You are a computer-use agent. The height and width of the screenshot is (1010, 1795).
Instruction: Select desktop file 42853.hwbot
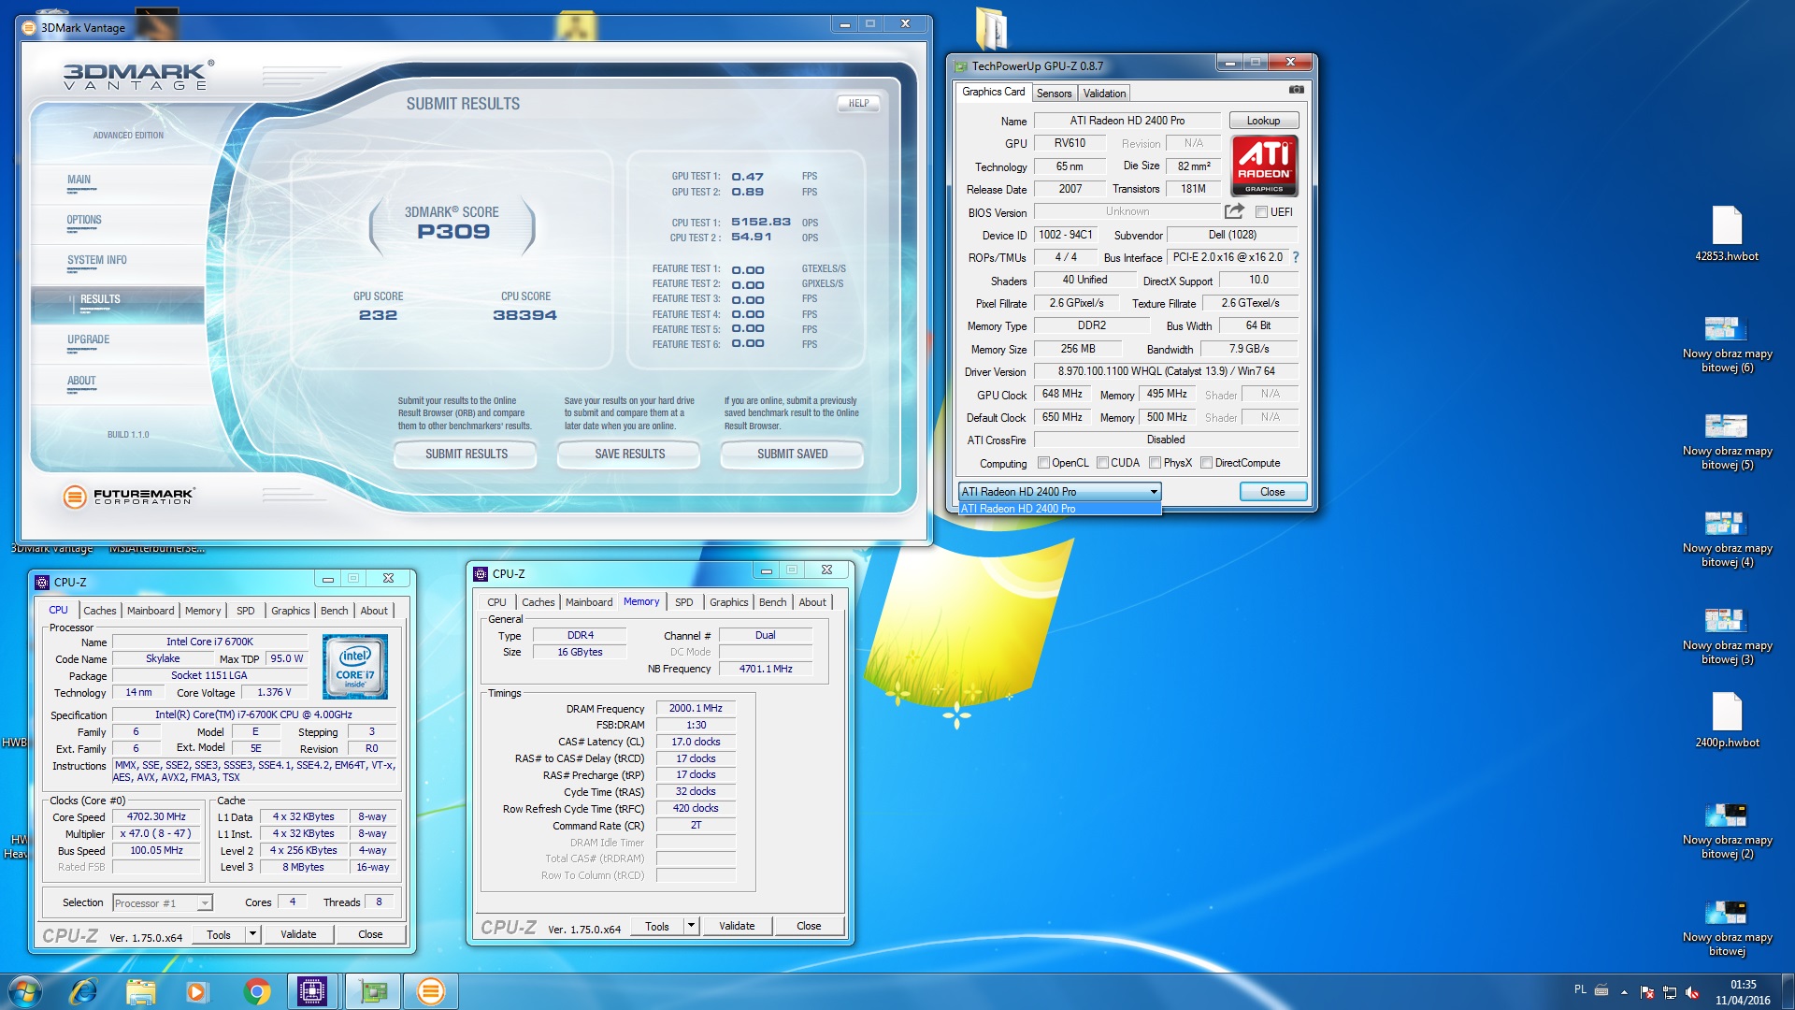click(x=1727, y=234)
